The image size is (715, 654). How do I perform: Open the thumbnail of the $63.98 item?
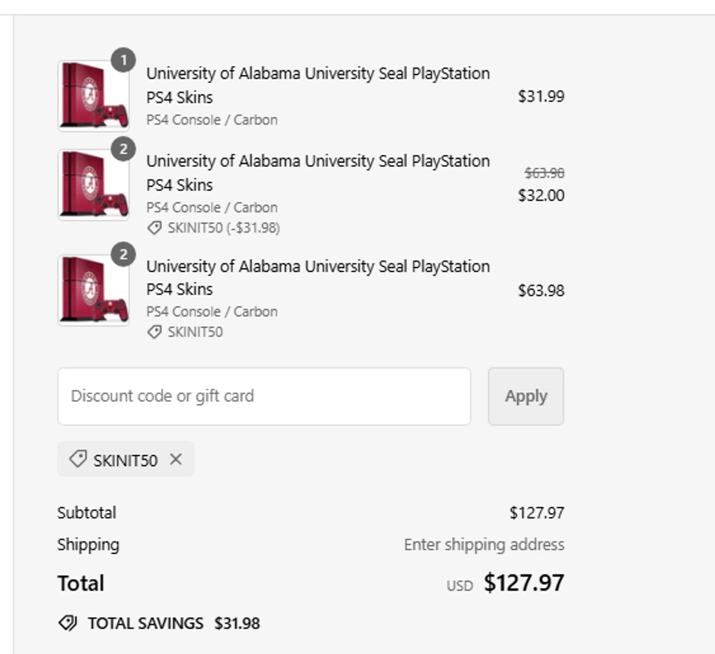click(x=93, y=290)
